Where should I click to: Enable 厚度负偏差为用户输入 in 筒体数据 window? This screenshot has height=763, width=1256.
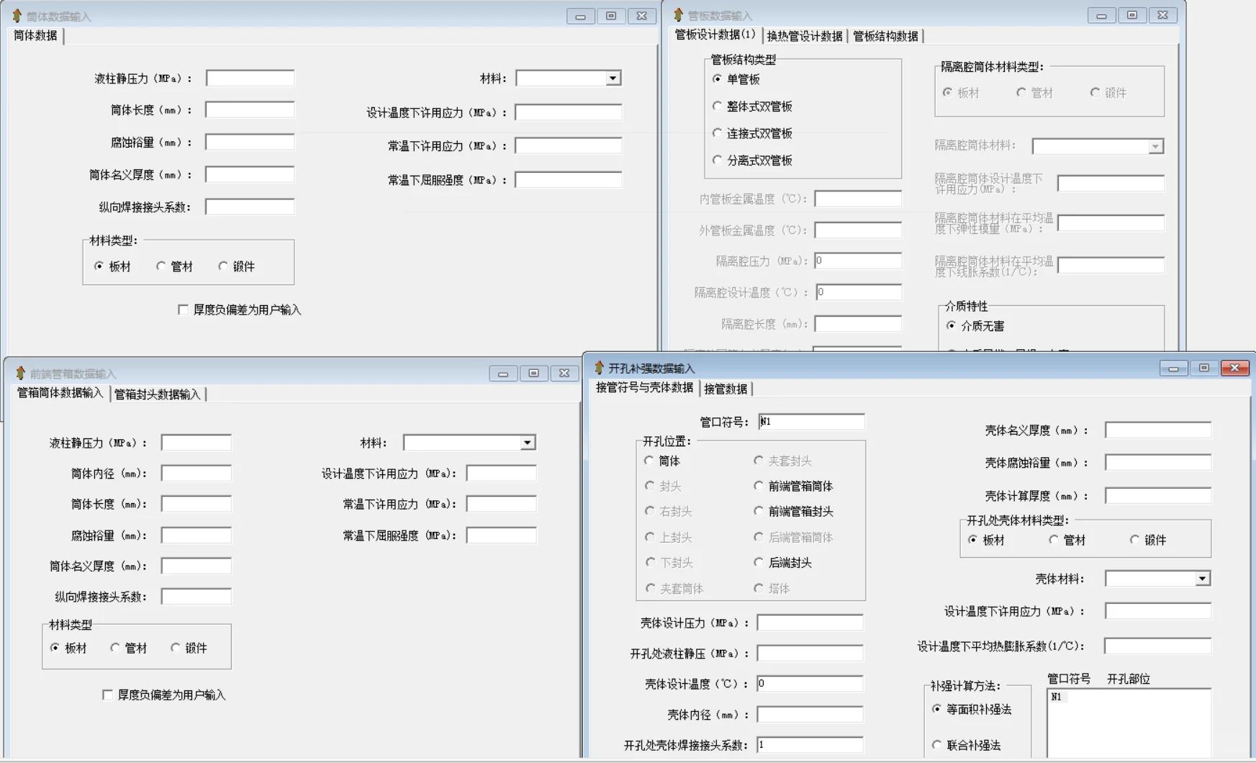pyautogui.click(x=182, y=310)
